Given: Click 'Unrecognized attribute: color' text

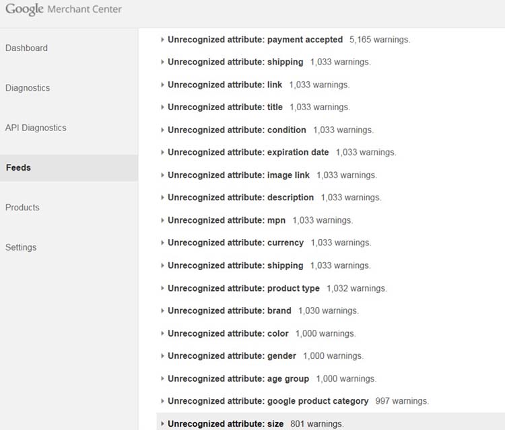Looking at the screenshot, I should click(x=228, y=334).
